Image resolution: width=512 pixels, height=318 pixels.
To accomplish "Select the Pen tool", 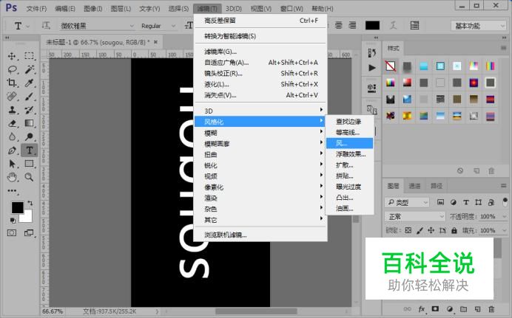I will tap(12, 151).
